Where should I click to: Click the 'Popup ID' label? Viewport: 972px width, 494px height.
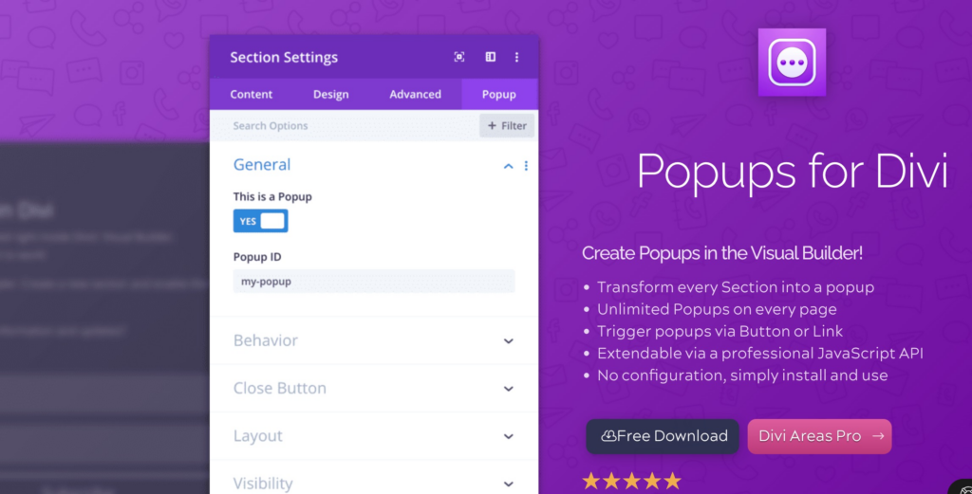(257, 257)
